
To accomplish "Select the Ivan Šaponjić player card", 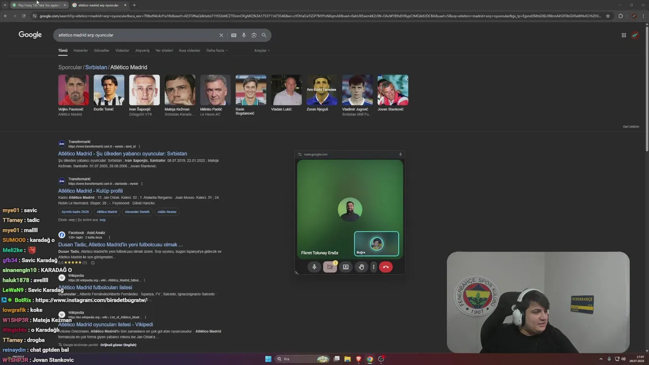I will (144, 96).
